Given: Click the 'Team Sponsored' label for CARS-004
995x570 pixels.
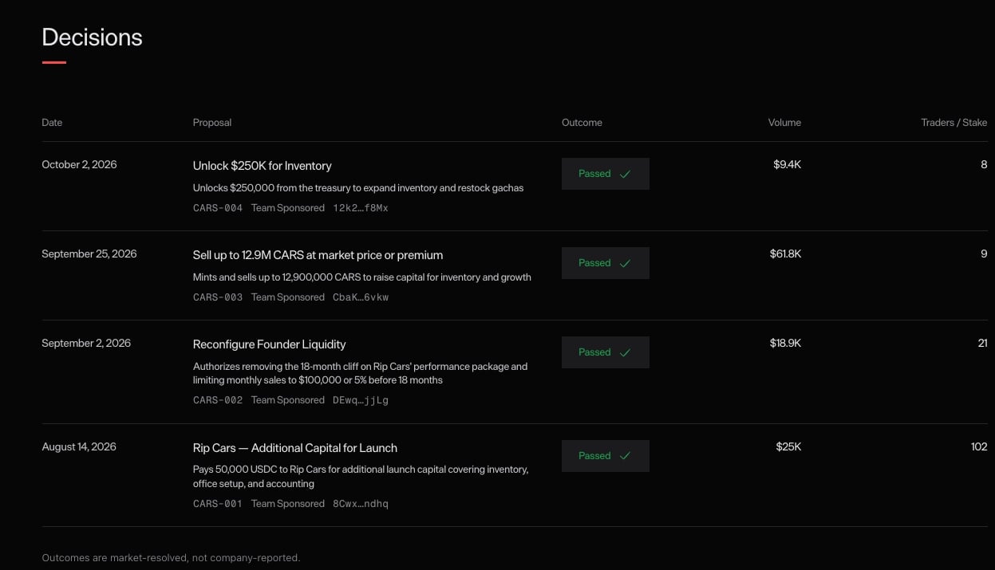Looking at the screenshot, I should (288, 208).
